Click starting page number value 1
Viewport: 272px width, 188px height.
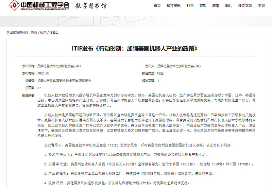tap(158, 81)
